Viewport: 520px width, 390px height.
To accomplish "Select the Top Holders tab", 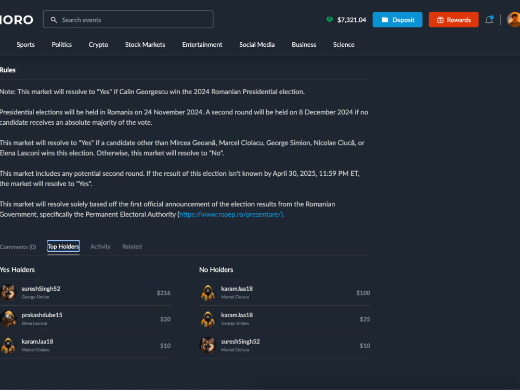I will pos(63,246).
